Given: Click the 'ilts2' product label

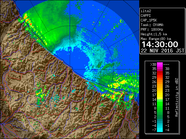Looking at the screenshot, I should coord(146,11).
